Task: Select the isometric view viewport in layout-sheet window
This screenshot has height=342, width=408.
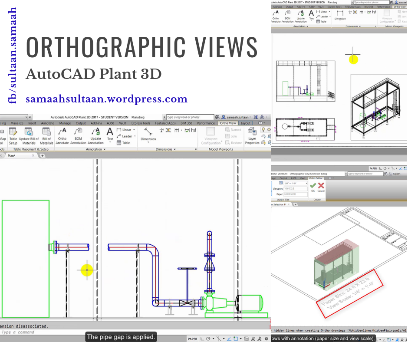Action: point(379,107)
